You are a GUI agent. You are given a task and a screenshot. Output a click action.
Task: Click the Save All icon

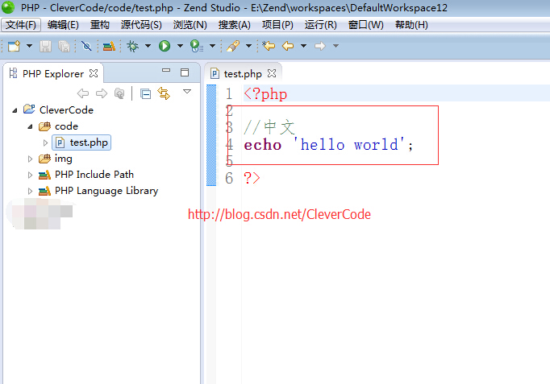coord(64,46)
